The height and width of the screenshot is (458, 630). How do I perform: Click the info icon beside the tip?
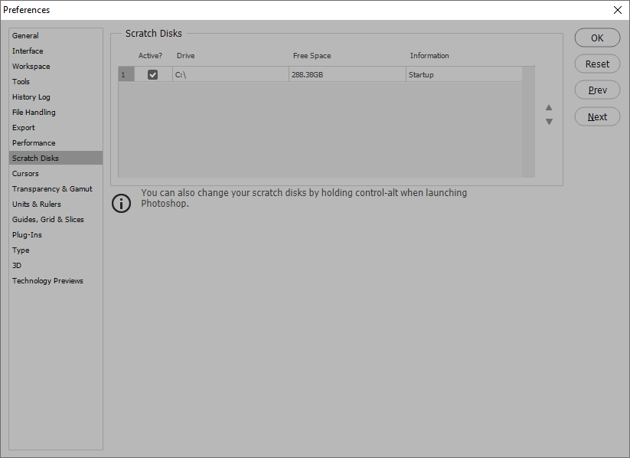click(122, 203)
